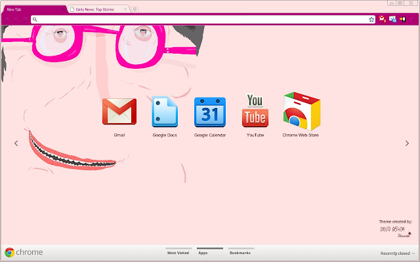This screenshot has height=262, width=420.
Task: Open the wrench settings menu
Action: (412, 19)
